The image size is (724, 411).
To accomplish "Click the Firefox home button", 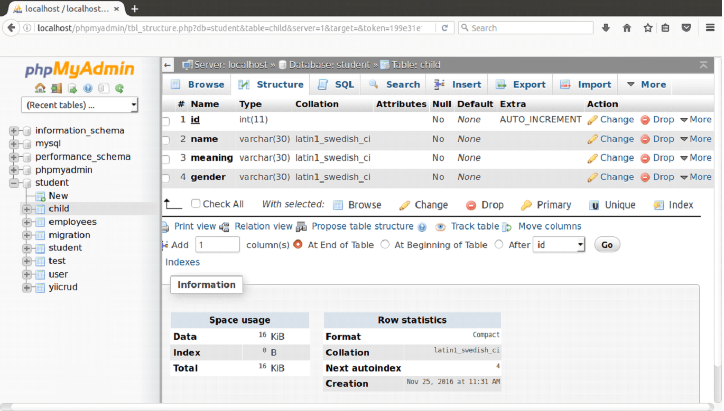I will [x=627, y=28].
